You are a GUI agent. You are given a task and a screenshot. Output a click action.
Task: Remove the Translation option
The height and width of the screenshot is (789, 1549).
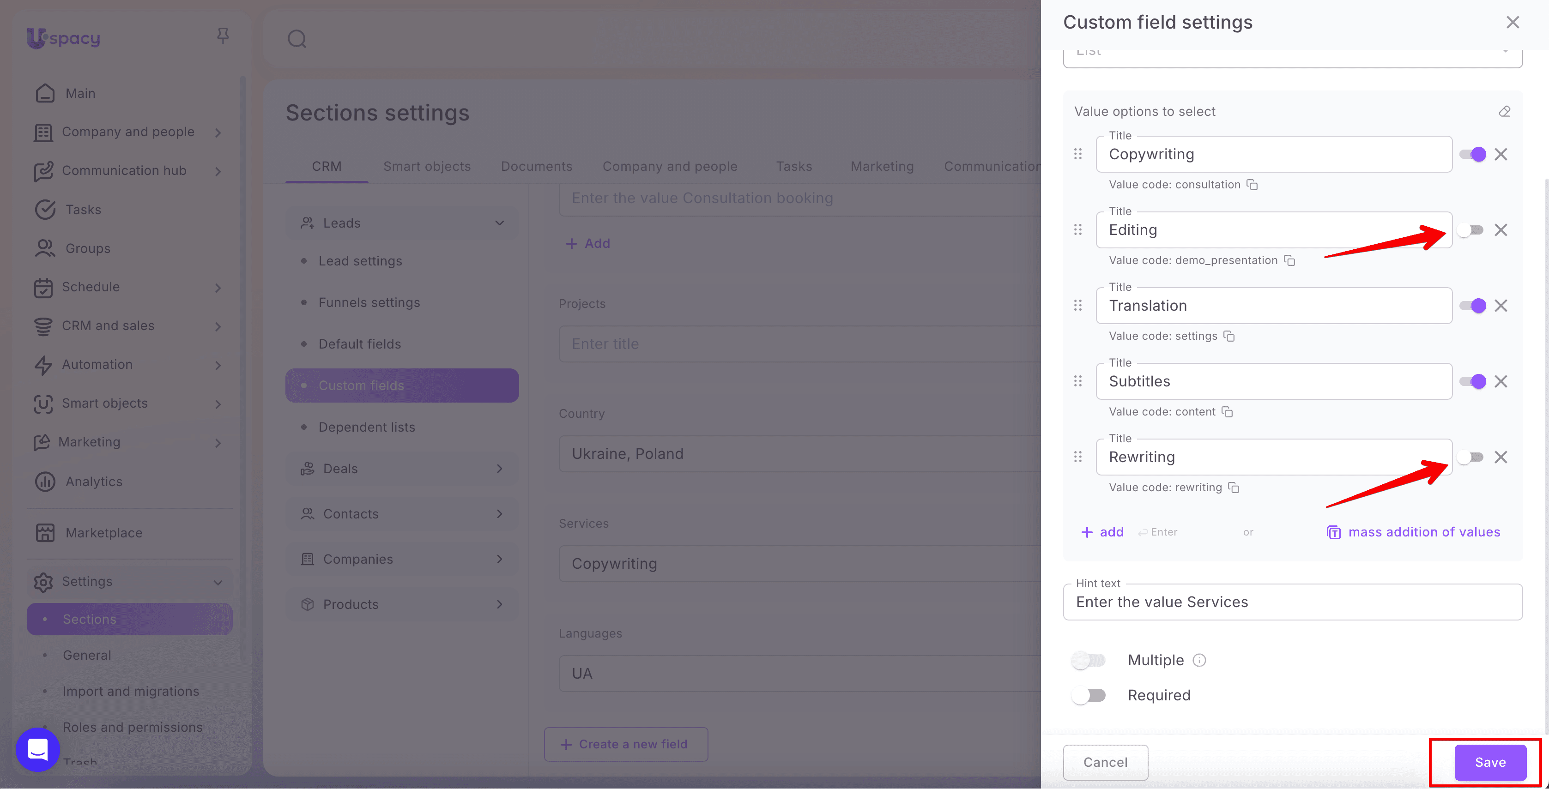[x=1501, y=306]
